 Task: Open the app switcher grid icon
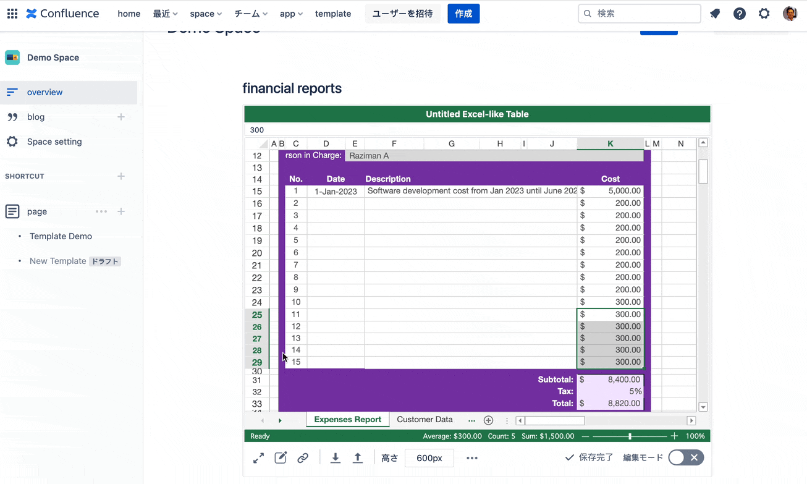coord(12,13)
